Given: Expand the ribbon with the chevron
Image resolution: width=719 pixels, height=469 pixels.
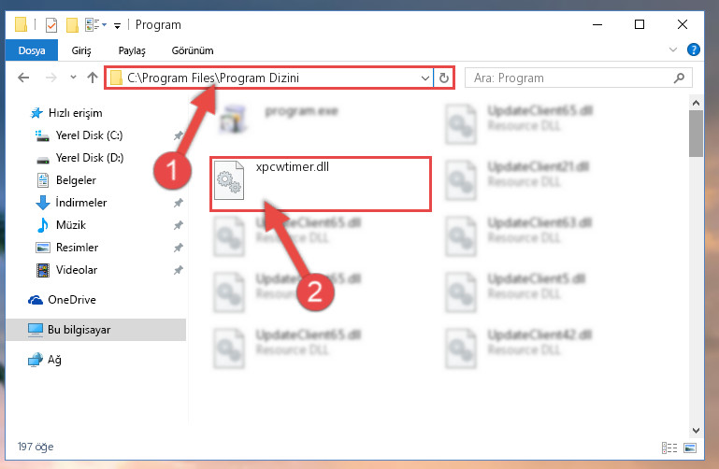Looking at the screenshot, I should [x=672, y=50].
